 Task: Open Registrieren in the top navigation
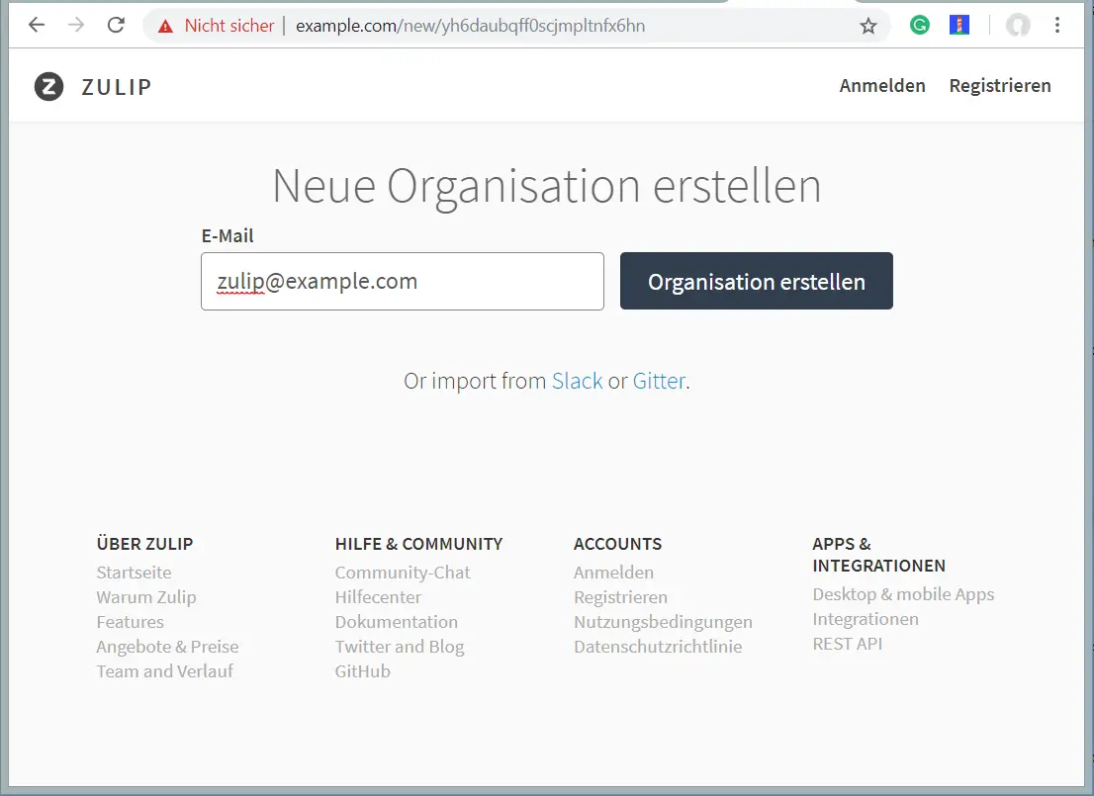click(1000, 86)
